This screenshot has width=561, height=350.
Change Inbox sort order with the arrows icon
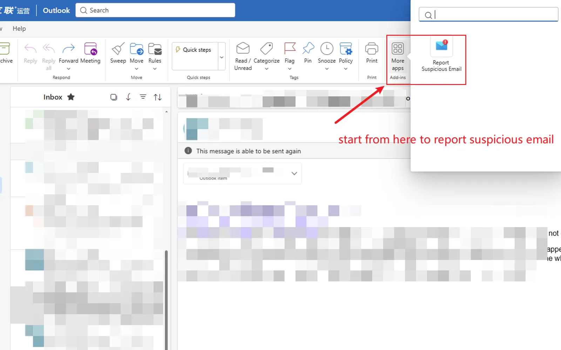pos(158,97)
